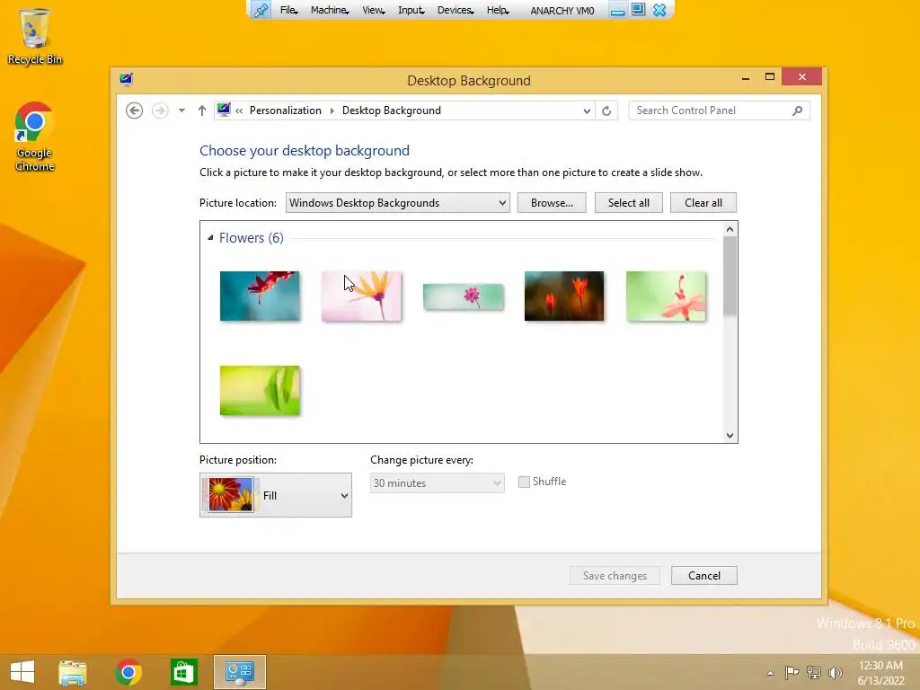Click the wallpaper list scroll down arrow
The height and width of the screenshot is (690, 920).
(730, 436)
